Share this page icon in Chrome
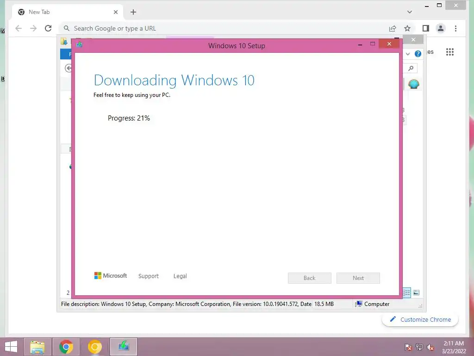This screenshot has width=474, height=356. pyautogui.click(x=393, y=28)
